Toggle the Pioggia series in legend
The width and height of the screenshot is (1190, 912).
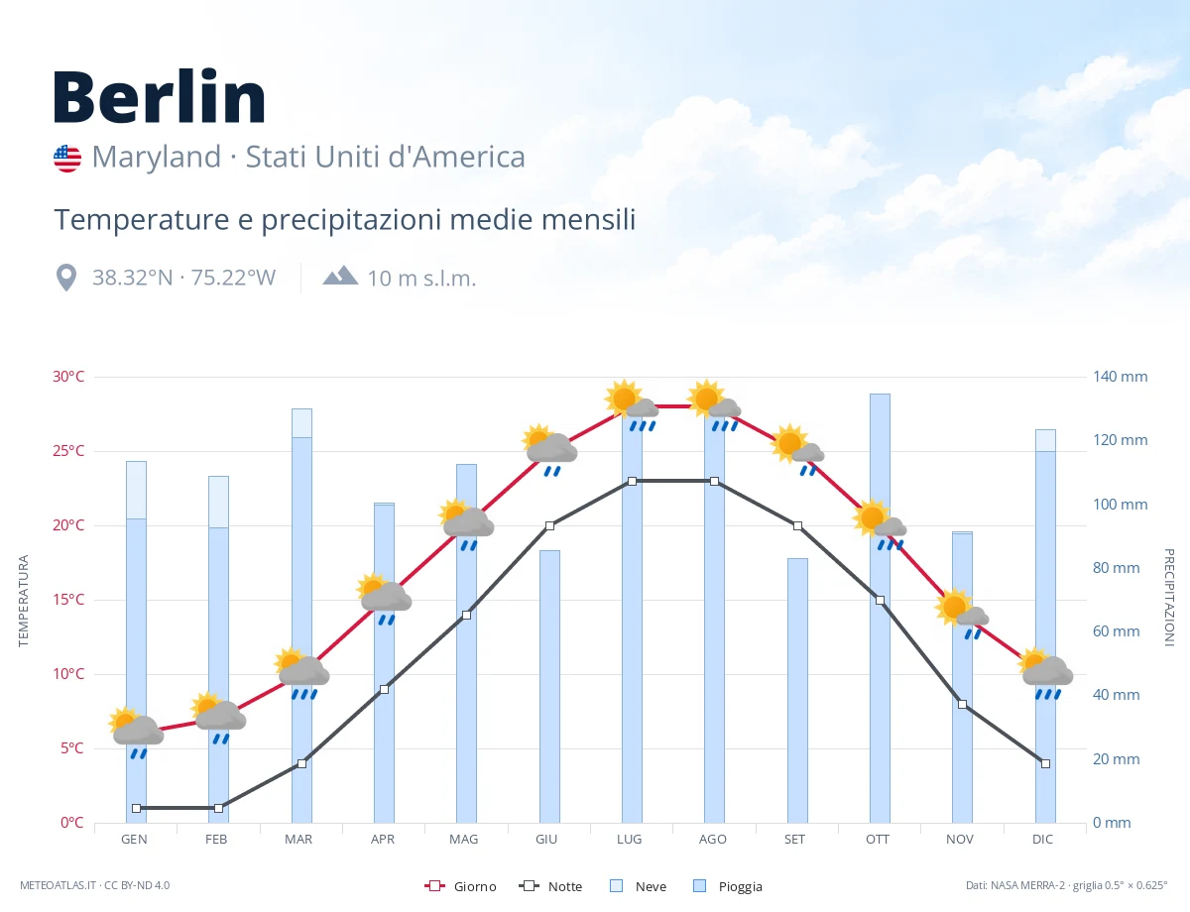point(728,886)
